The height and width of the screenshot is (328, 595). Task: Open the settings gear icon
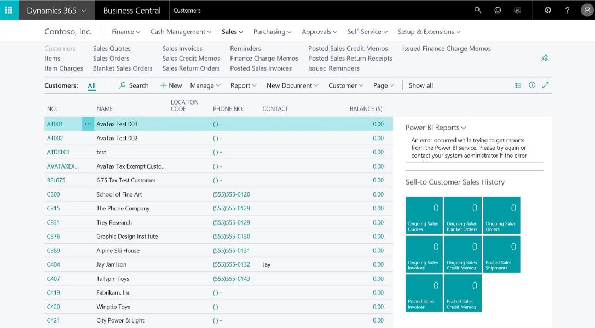tap(547, 10)
